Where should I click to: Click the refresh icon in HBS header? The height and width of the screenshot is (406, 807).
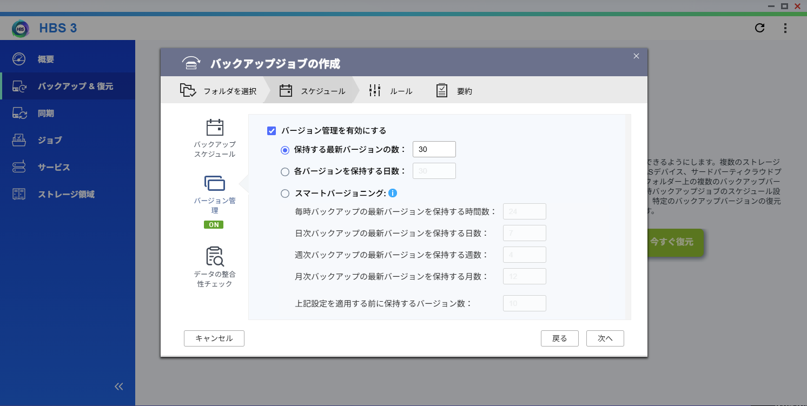759,28
